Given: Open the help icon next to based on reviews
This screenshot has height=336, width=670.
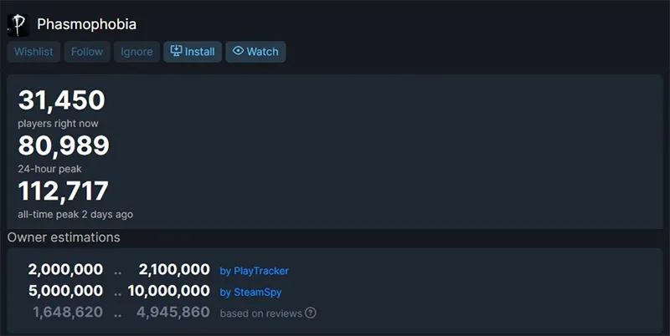Looking at the screenshot, I should [311, 313].
